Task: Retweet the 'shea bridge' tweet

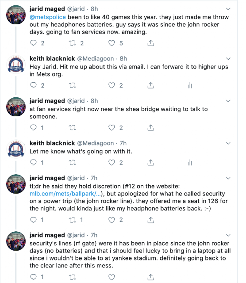Action: pyautogui.click(x=73, y=128)
